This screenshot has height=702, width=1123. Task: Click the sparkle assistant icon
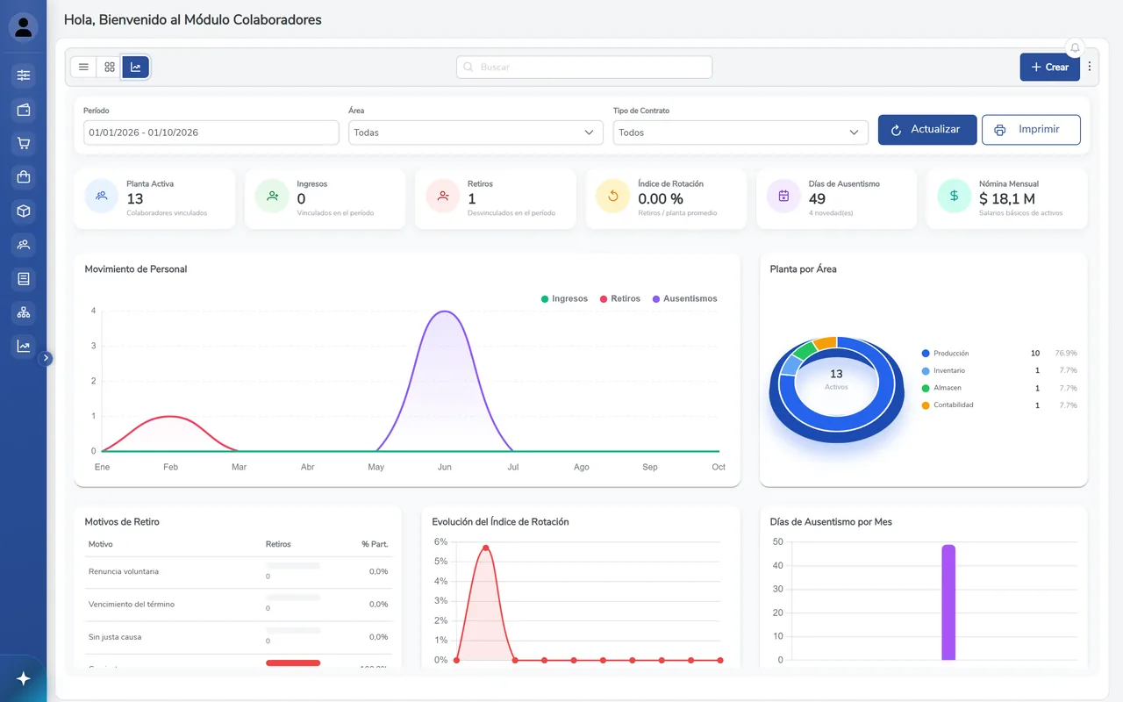pyautogui.click(x=24, y=678)
